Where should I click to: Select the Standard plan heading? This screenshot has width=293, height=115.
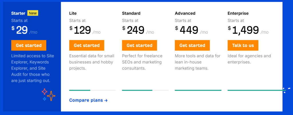pyautogui.click(x=131, y=13)
